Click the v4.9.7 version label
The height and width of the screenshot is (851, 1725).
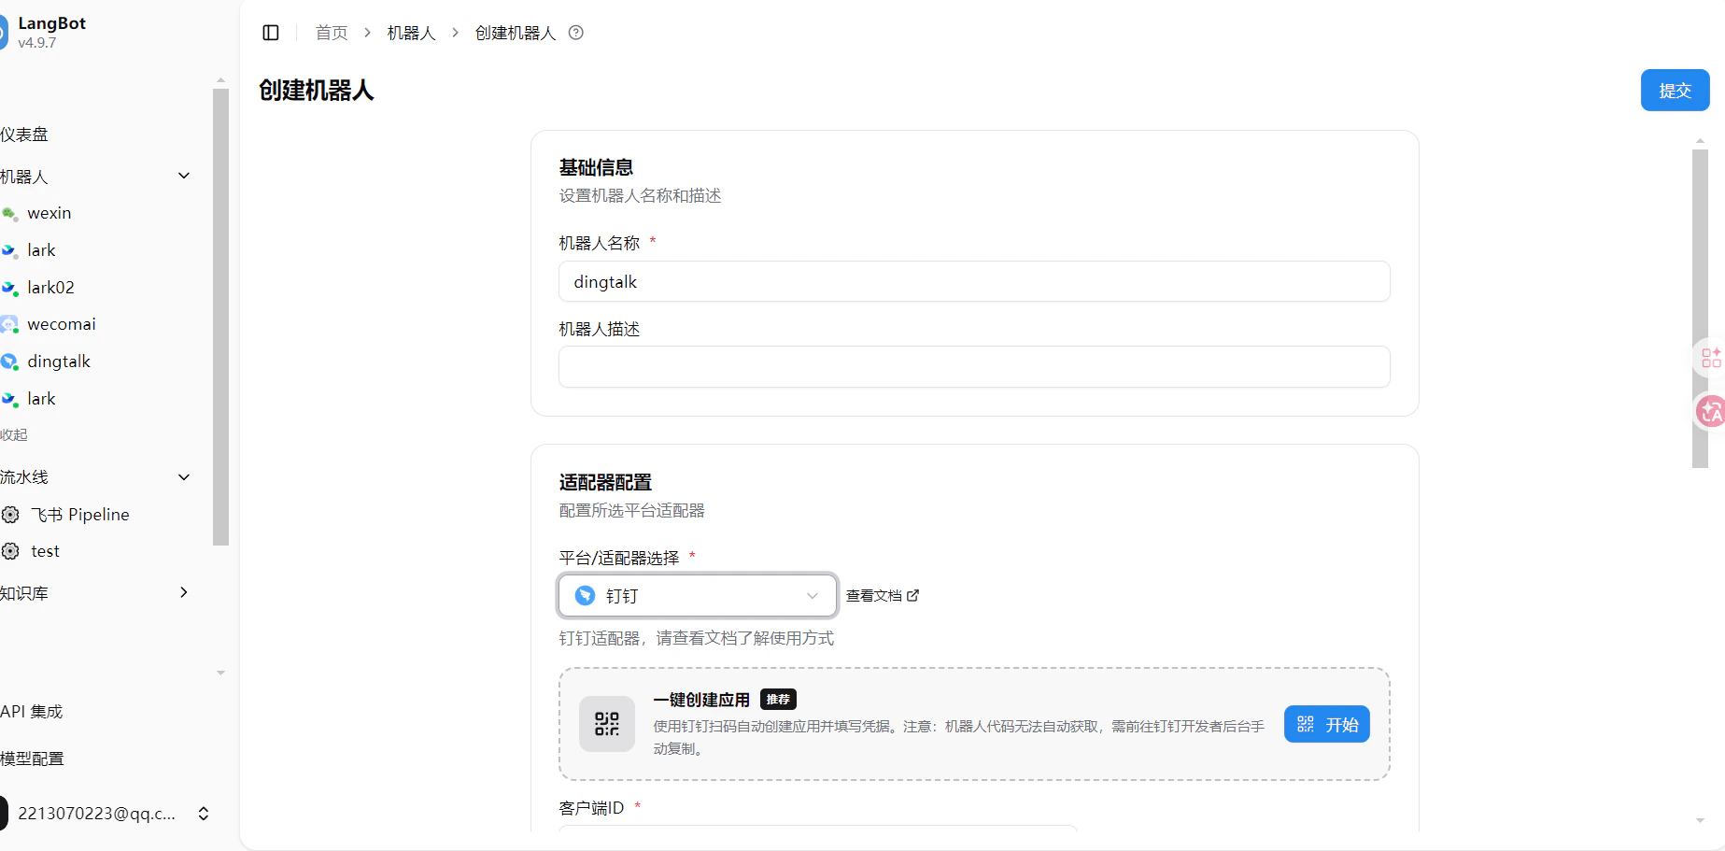click(x=37, y=43)
